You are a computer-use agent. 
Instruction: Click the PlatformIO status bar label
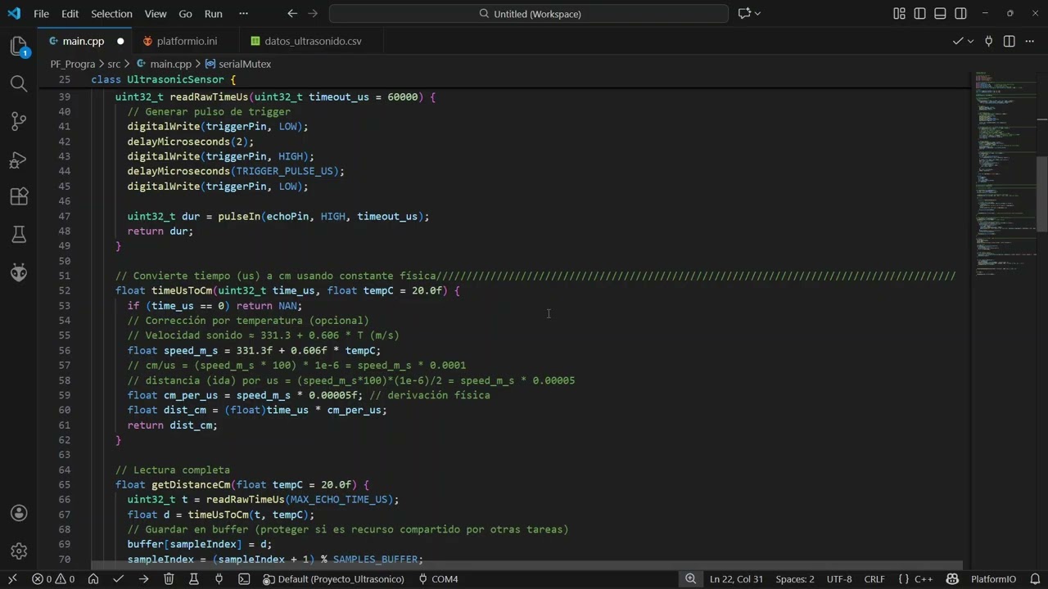tap(993, 579)
